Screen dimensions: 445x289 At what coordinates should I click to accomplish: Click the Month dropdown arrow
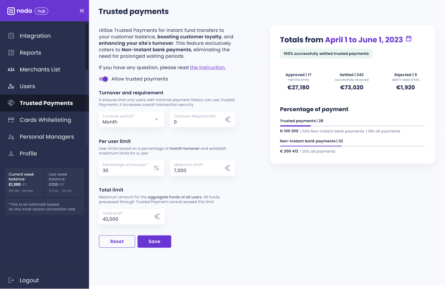pyautogui.click(x=156, y=119)
